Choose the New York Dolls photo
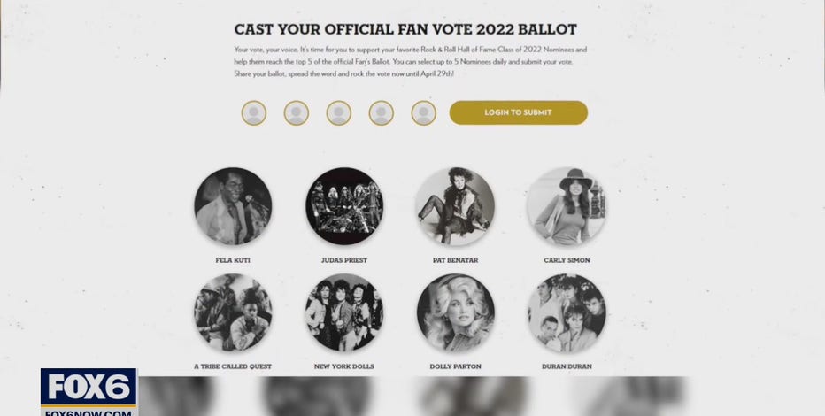The width and height of the screenshot is (825, 416). click(344, 312)
